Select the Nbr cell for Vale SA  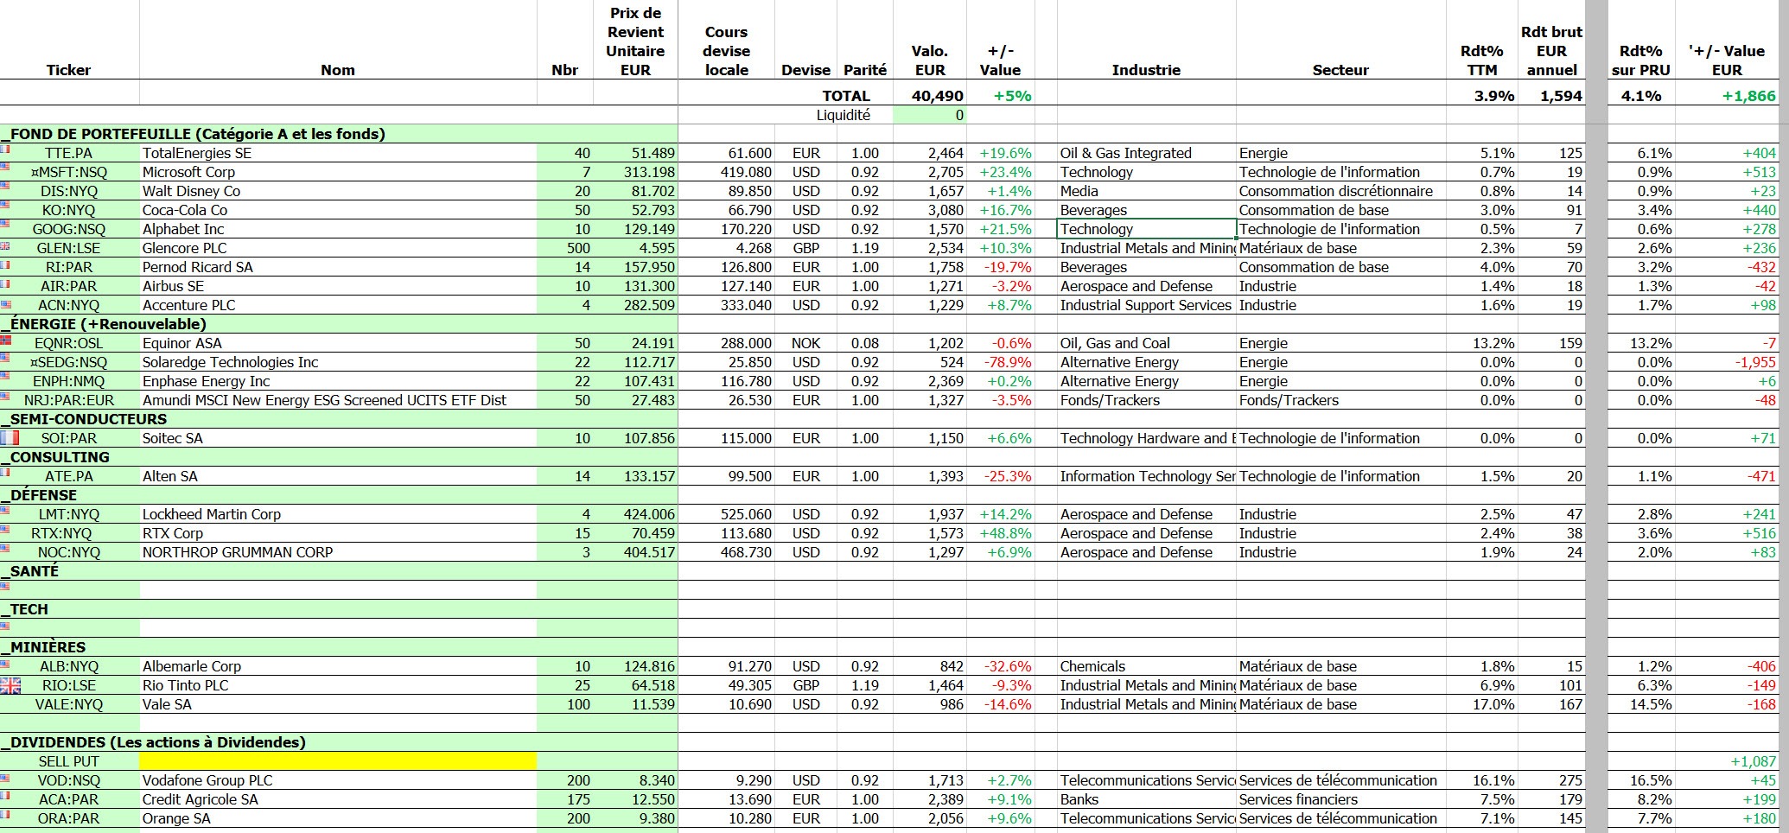[x=564, y=704]
